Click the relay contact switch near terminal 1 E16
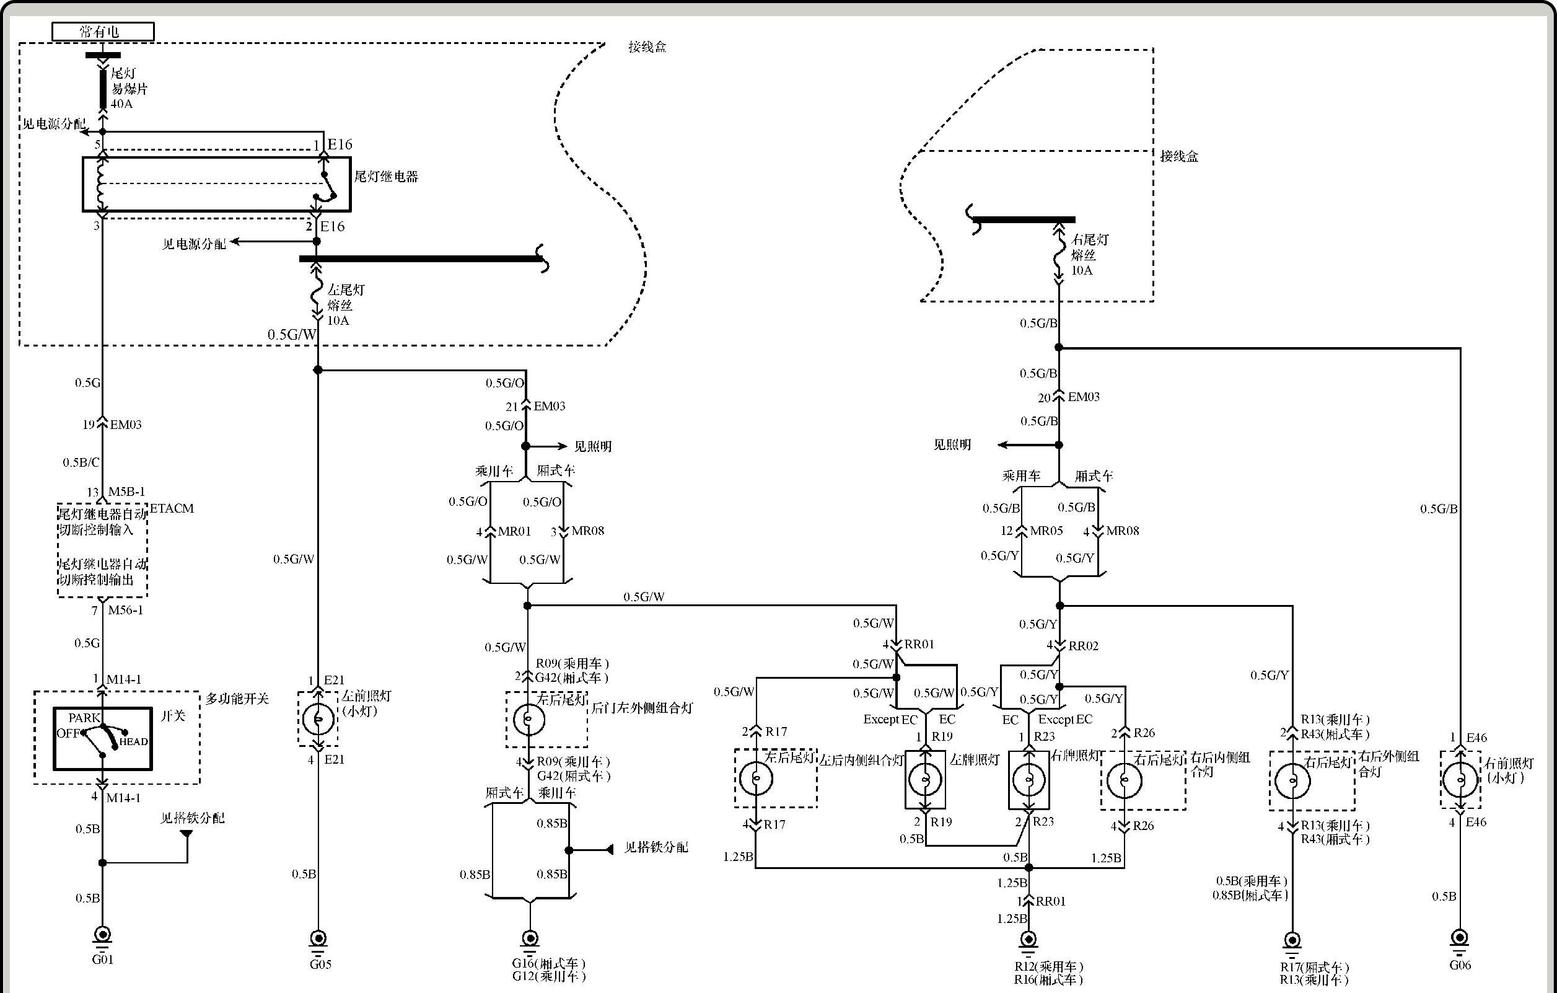This screenshot has height=993, width=1557. [325, 187]
